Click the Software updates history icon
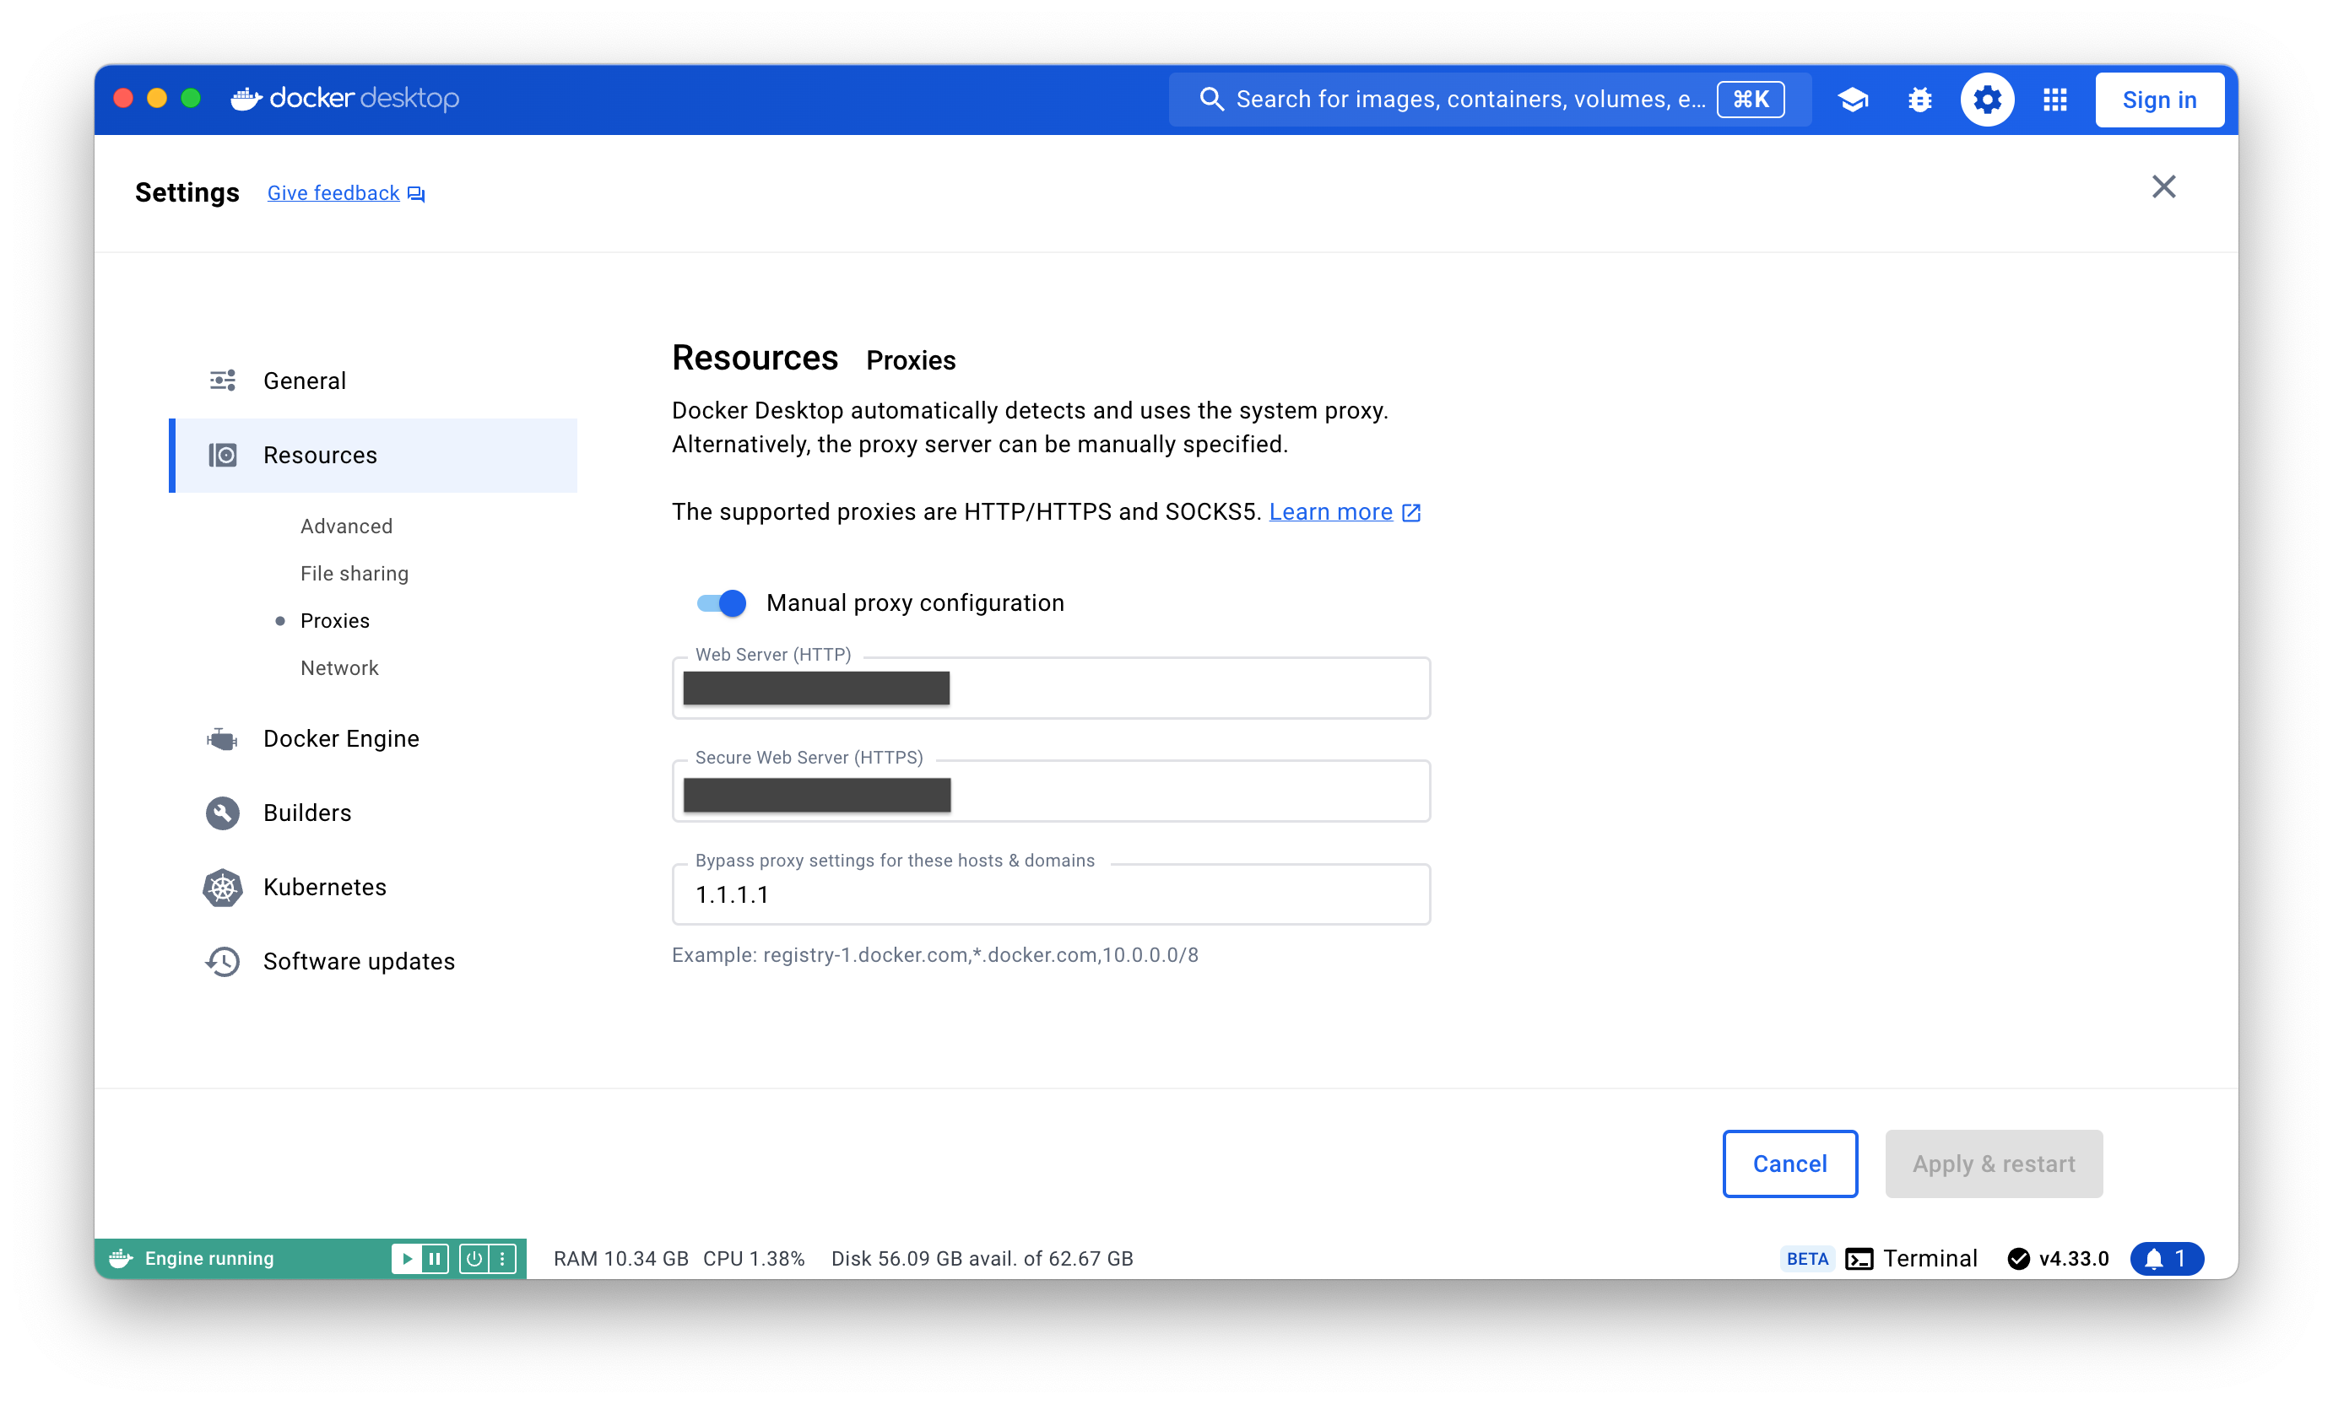The width and height of the screenshot is (2333, 1404). pos(223,961)
